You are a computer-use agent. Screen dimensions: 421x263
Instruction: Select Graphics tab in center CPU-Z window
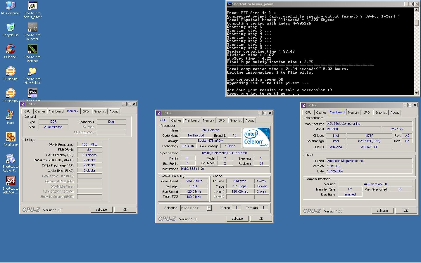[236, 120]
